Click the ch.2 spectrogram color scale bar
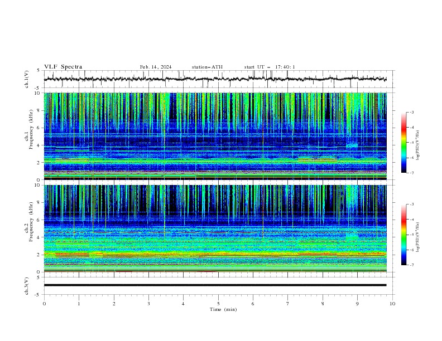This screenshot has height=341, width=442. tap(403, 235)
